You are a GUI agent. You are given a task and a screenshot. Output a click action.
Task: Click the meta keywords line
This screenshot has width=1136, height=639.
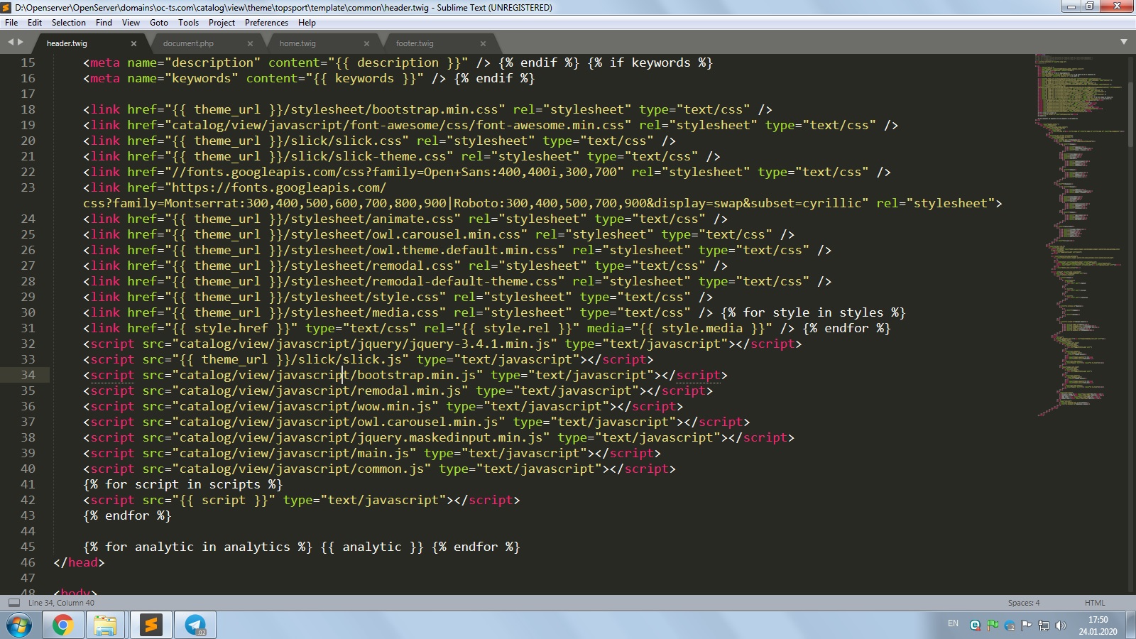(x=309, y=78)
